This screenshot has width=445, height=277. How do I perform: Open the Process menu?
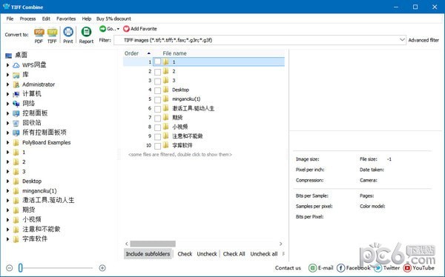coord(27,19)
